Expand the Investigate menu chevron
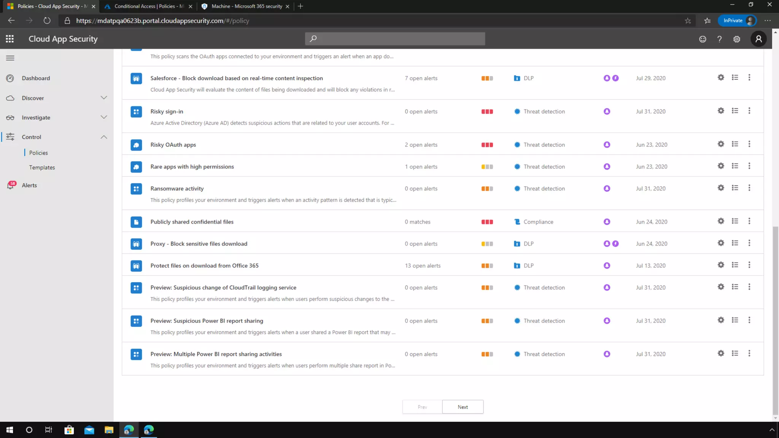The image size is (779, 438). pyautogui.click(x=104, y=117)
